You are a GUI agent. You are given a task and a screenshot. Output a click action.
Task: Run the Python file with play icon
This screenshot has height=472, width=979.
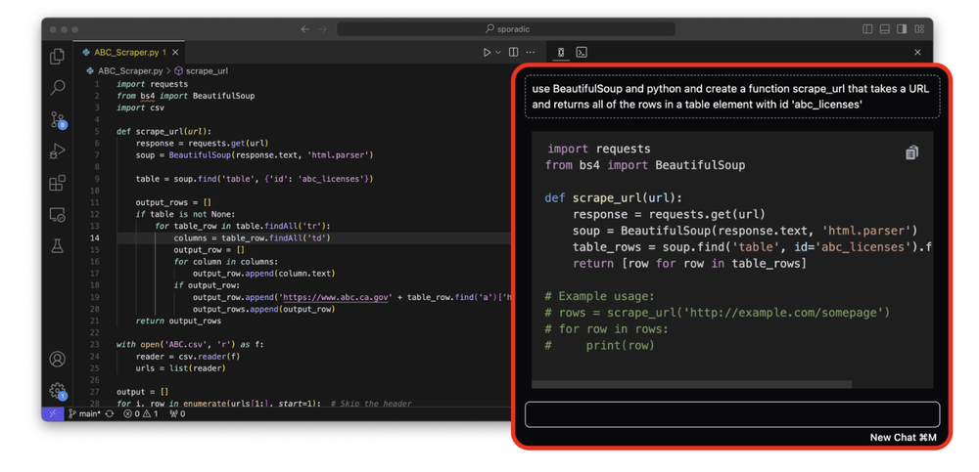[x=487, y=53]
